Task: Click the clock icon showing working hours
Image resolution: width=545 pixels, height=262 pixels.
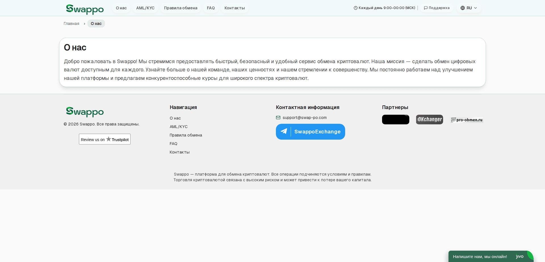Action: 355,8
